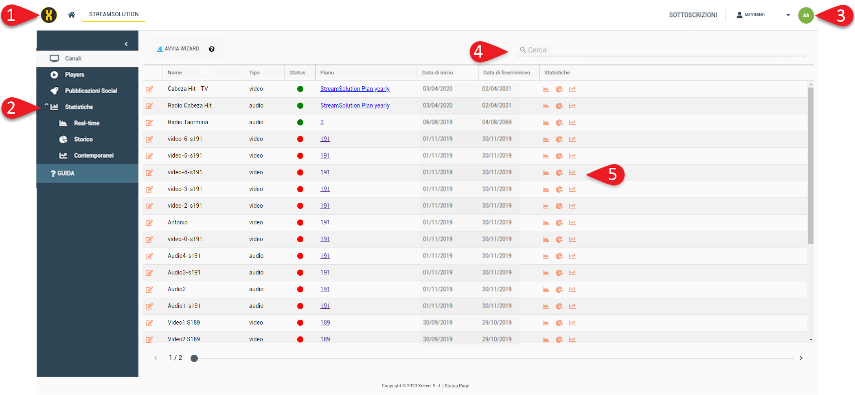The width and height of the screenshot is (855, 395).
Task: Select the STREAMSOLUTION tab
Action: coord(114,14)
